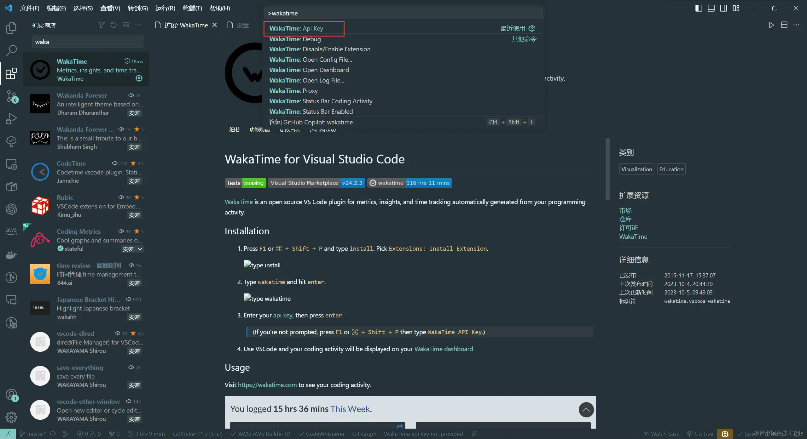Select WakaTime: Debug command

tap(403, 39)
